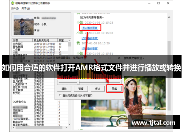
Task: Select friend 路上有你
Action: click(x=18, y=90)
